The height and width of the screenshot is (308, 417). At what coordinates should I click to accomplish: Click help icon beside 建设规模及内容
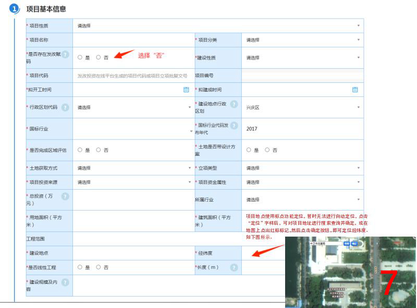pos(65,282)
